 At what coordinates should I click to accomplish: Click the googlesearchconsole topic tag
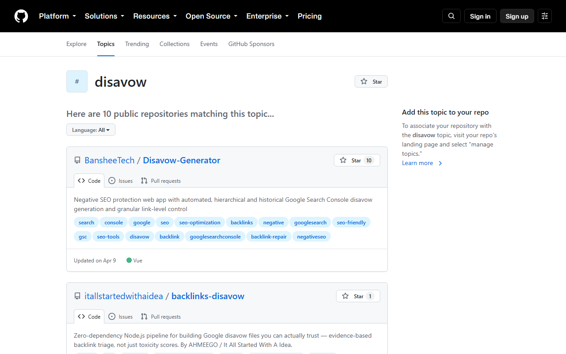[215, 237]
